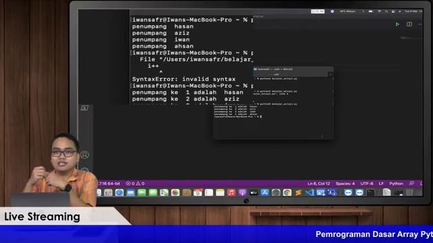
Task: Open Launchpad from the Dock
Action: (108, 192)
